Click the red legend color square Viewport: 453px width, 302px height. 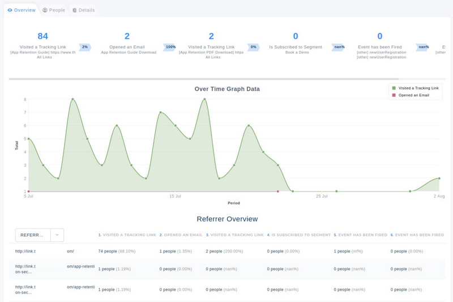pyautogui.click(x=394, y=95)
